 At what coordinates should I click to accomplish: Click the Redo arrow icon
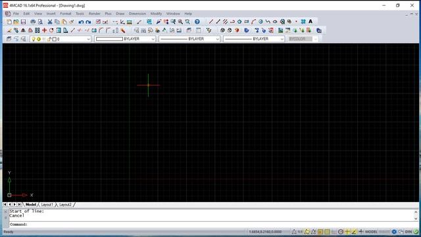[x=88, y=22]
